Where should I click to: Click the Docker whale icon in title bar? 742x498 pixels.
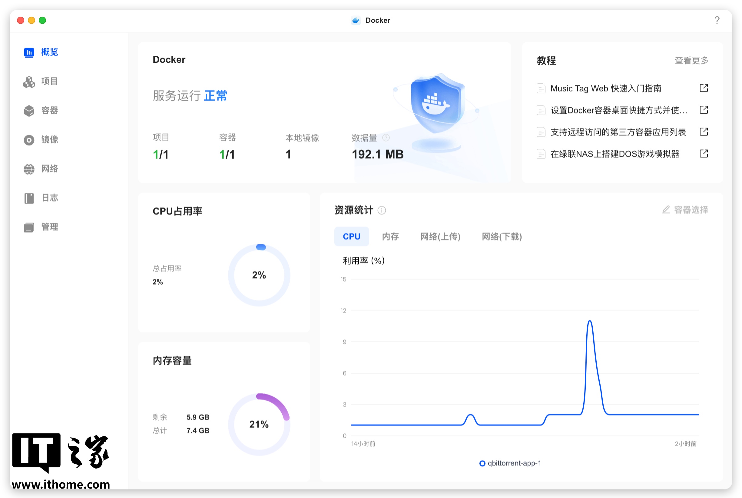[356, 20]
